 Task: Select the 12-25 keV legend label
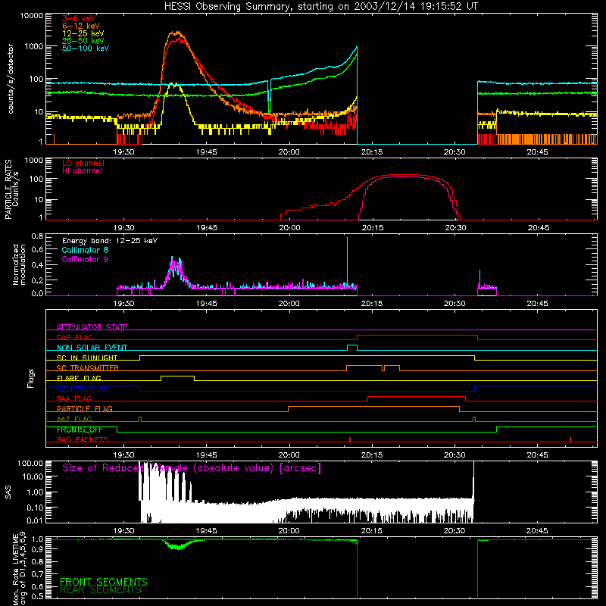(x=83, y=33)
